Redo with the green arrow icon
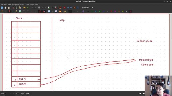This screenshot has height=96, width=172. coord(28,7)
